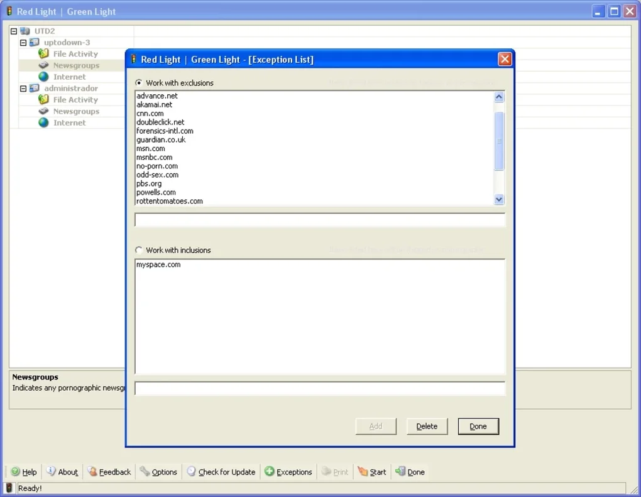Click the About info icon

click(x=51, y=471)
